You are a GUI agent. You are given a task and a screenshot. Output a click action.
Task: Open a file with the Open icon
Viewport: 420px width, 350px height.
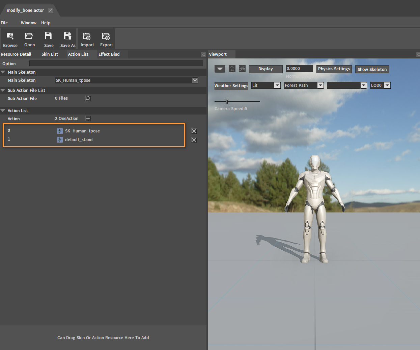(29, 39)
